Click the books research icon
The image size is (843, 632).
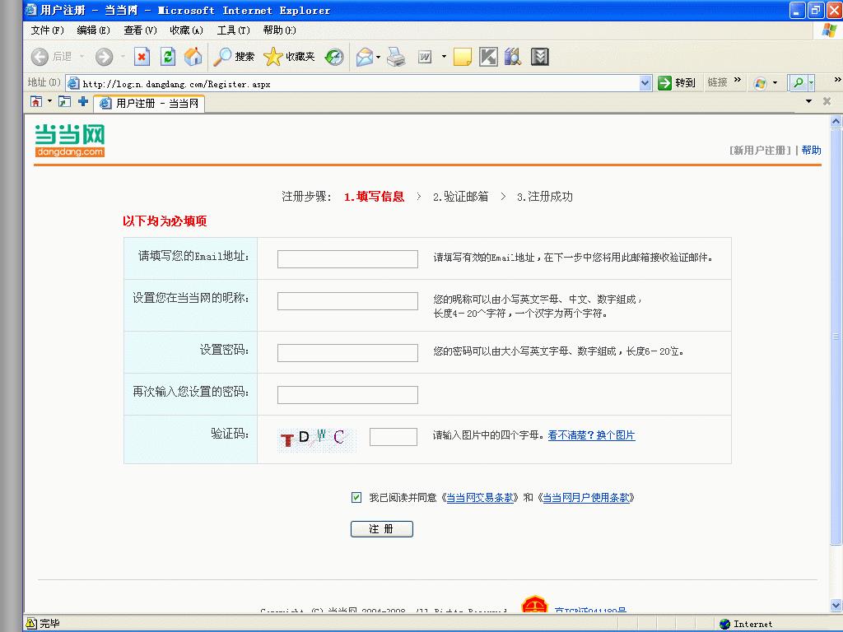coord(513,57)
